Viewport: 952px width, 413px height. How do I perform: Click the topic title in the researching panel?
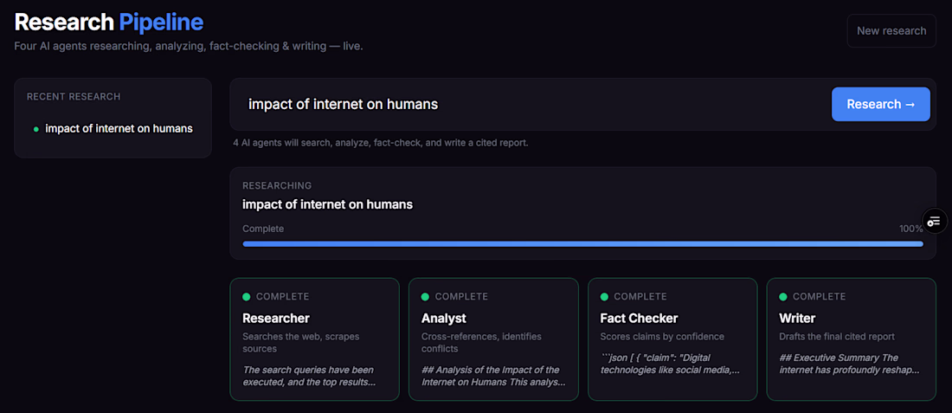coord(327,204)
